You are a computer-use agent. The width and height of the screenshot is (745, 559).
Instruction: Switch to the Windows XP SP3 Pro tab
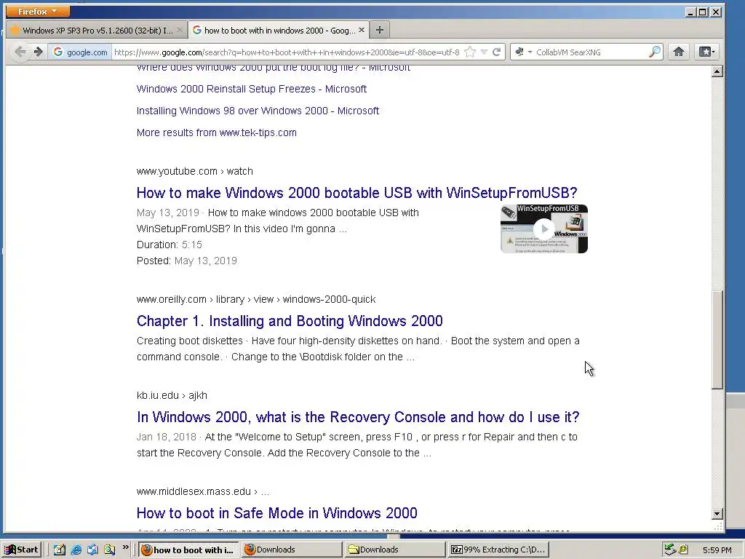pos(97,31)
